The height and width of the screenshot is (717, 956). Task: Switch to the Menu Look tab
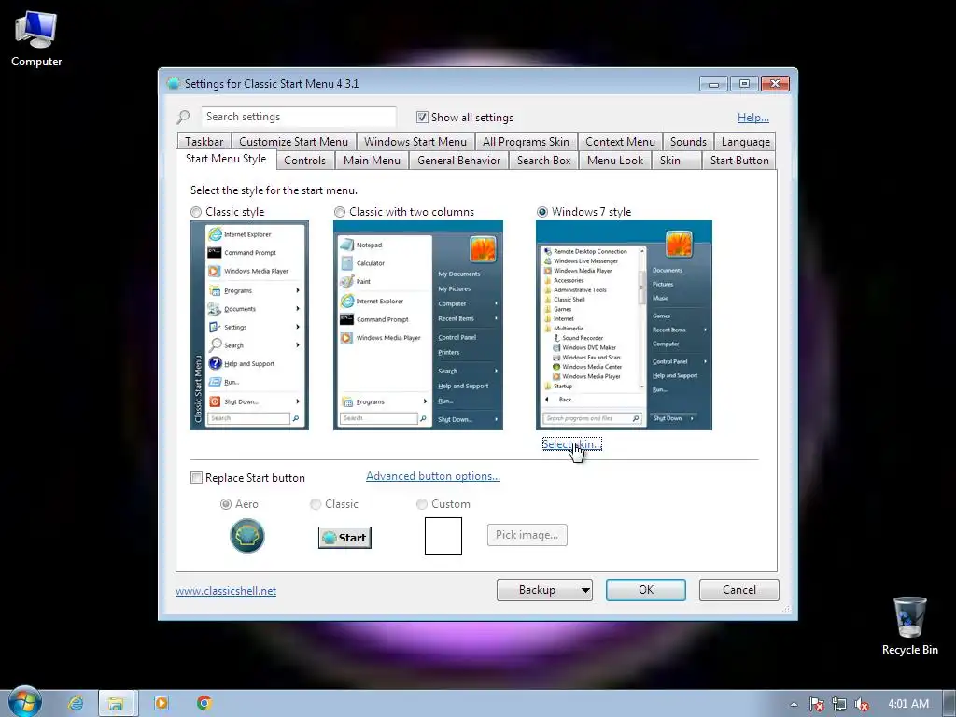tap(615, 161)
